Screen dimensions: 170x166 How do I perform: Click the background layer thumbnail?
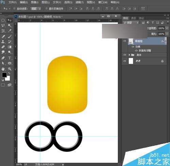[131, 61]
